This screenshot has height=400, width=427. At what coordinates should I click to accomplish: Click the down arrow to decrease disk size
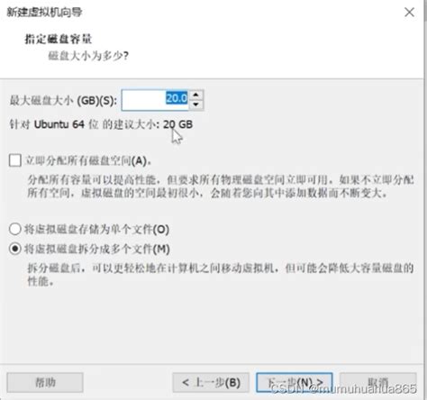coord(196,105)
